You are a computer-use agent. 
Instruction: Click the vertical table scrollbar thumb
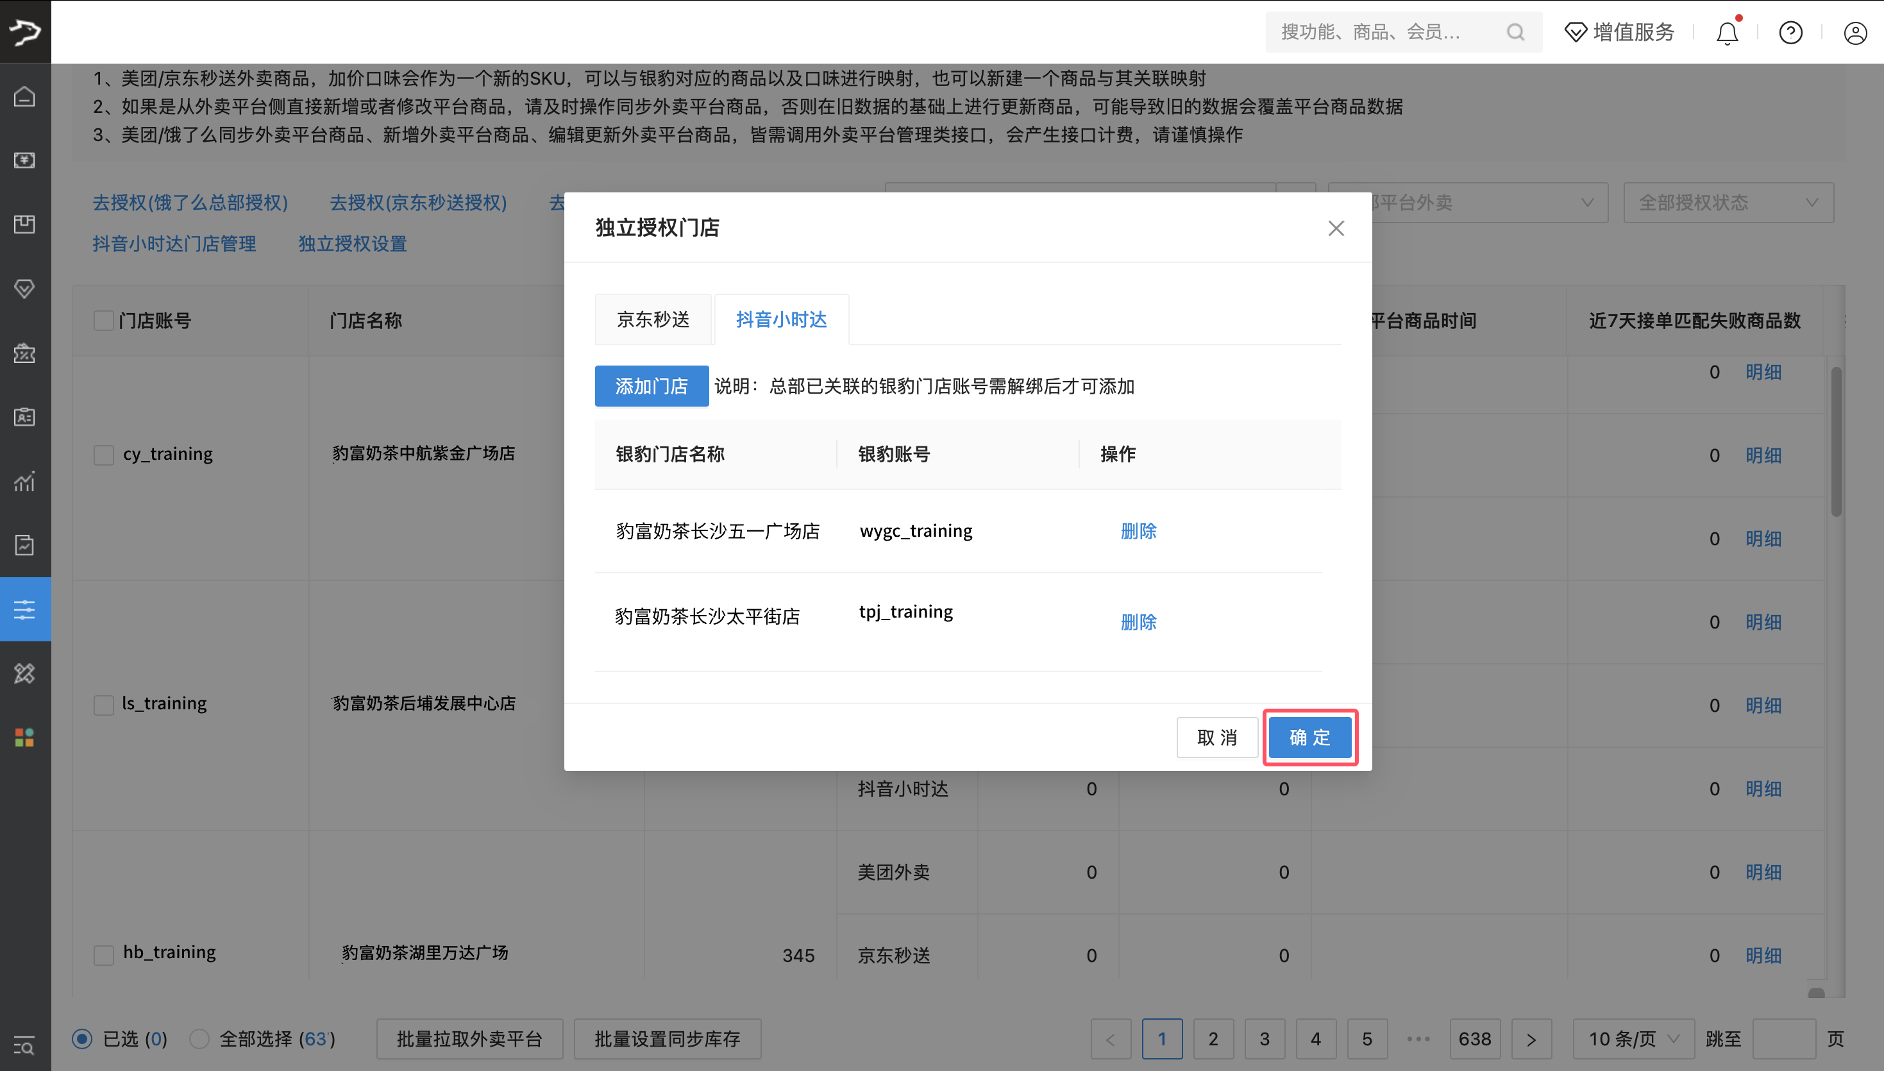1836,441
